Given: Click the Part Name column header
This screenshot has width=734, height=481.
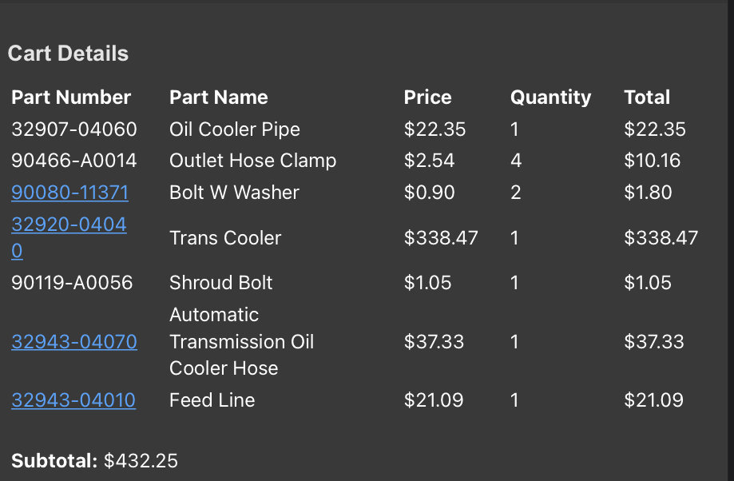Looking at the screenshot, I should click(219, 97).
